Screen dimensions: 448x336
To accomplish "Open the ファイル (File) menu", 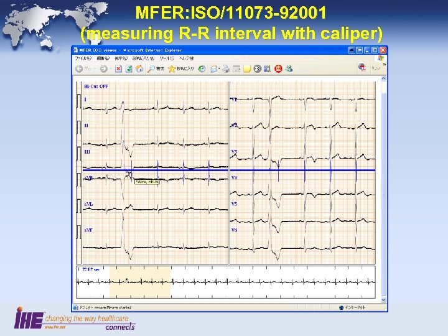I will coord(83,58).
